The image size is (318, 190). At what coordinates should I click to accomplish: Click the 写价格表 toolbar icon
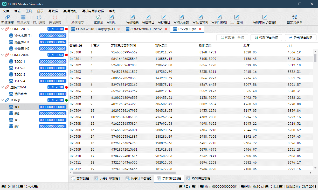tap(132, 17)
